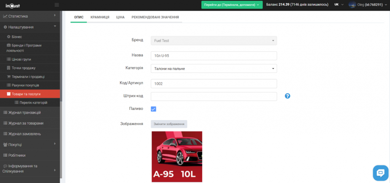Open Перелік категорій sidebar link
This screenshot has width=390, height=183.
(x=34, y=103)
